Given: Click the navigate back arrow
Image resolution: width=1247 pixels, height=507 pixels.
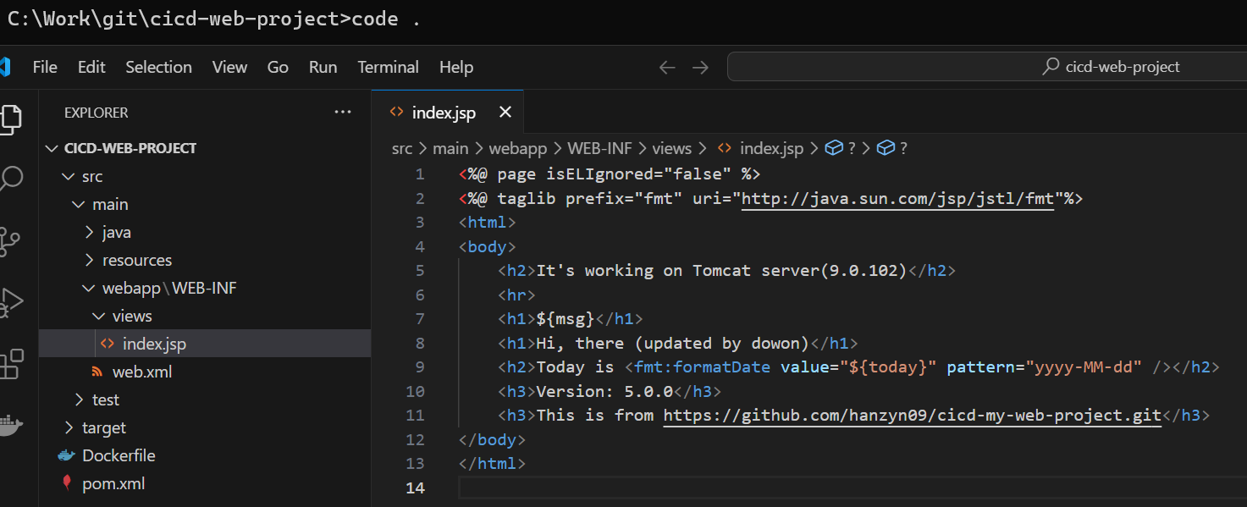Looking at the screenshot, I should click(667, 68).
